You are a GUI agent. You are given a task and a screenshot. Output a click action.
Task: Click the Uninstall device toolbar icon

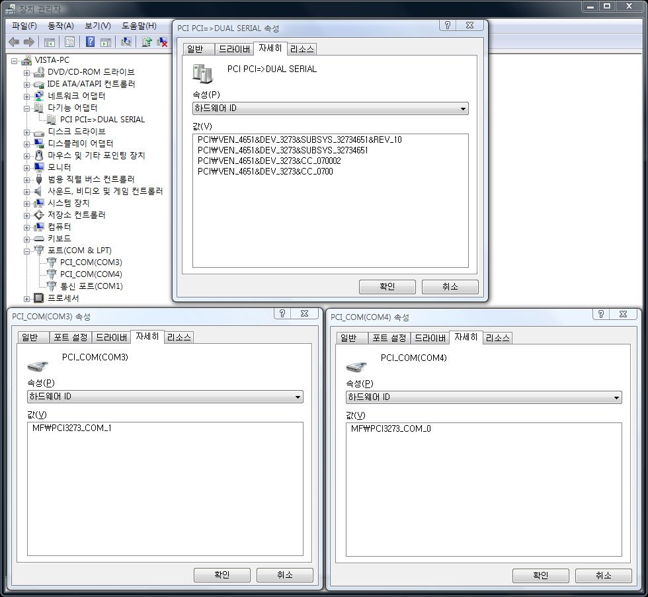(163, 42)
